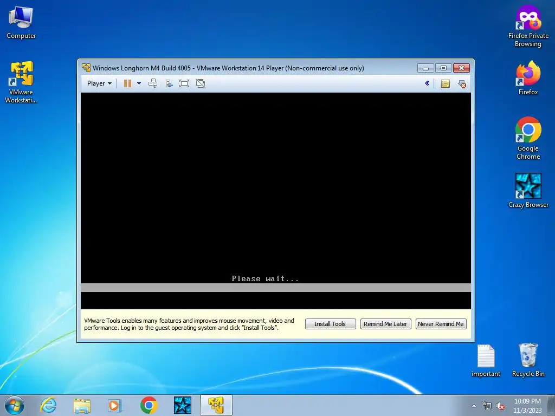Click Remind Me Later
The image size is (555, 416).
click(385, 324)
